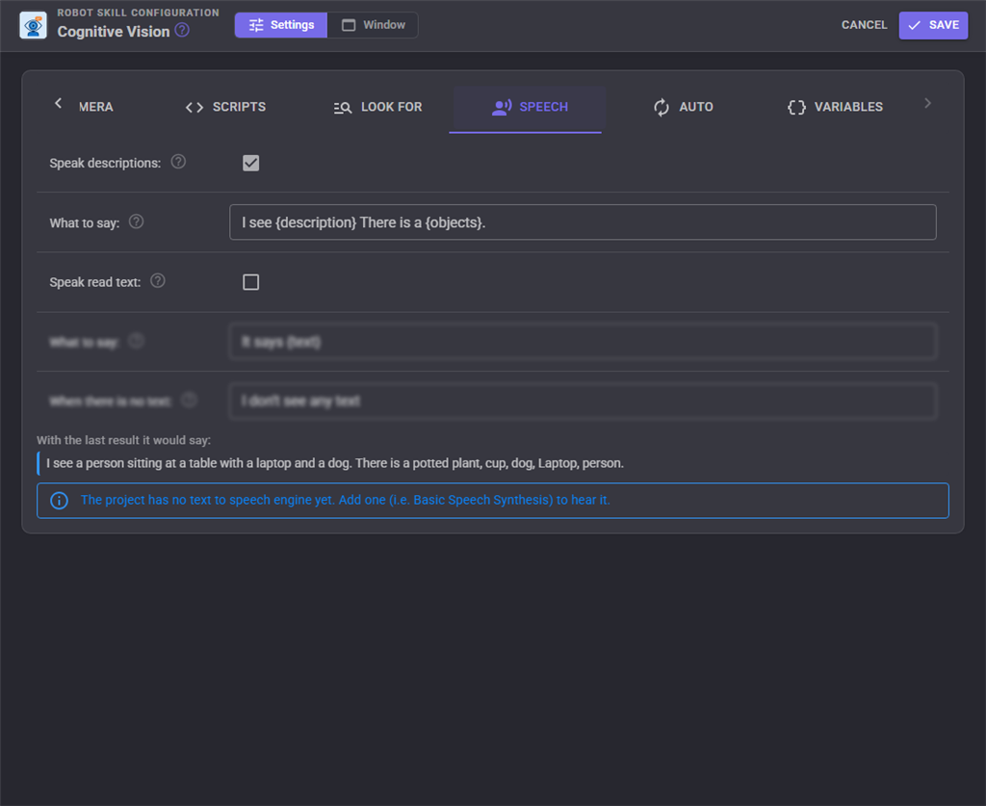
Task: Click info icon in text-to-speech notice
Action: 59,501
